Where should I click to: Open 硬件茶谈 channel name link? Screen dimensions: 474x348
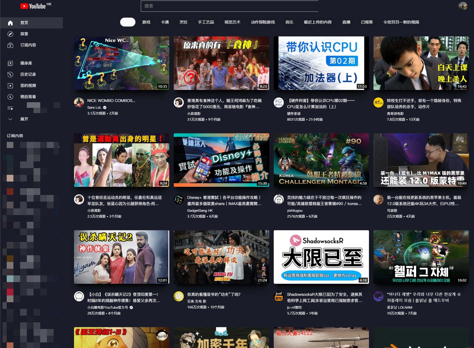(294, 114)
